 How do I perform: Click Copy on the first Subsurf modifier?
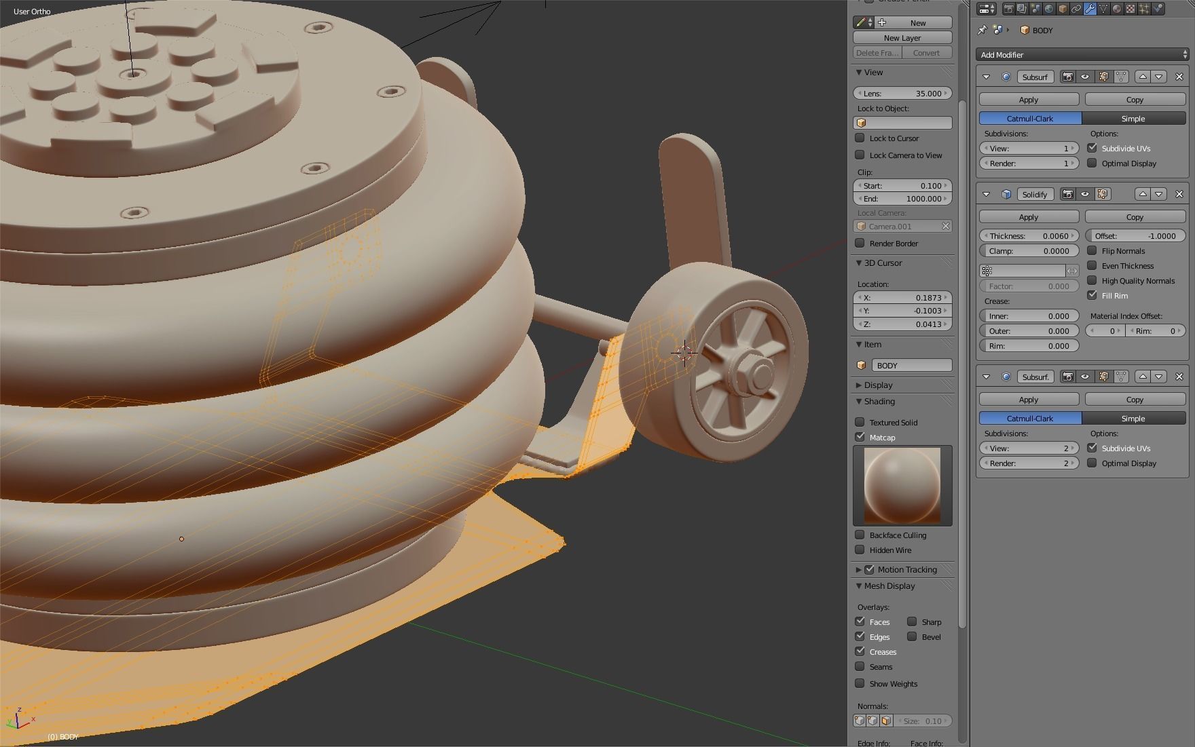point(1135,100)
